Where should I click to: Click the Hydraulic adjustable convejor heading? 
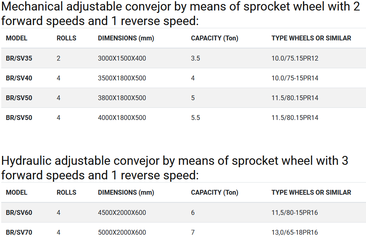point(175,168)
